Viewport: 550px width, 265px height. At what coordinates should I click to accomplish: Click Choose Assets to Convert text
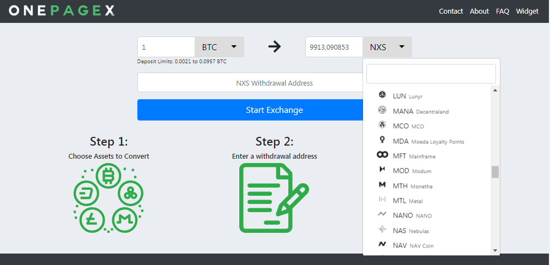[x=108, y=156]
